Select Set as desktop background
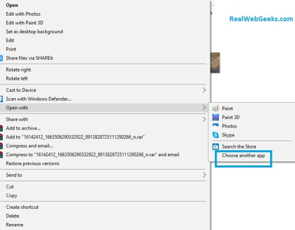 [x=35, y=32]
